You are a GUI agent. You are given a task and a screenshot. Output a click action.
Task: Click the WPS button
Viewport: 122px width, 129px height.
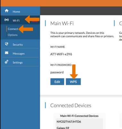tap(73, 82)
